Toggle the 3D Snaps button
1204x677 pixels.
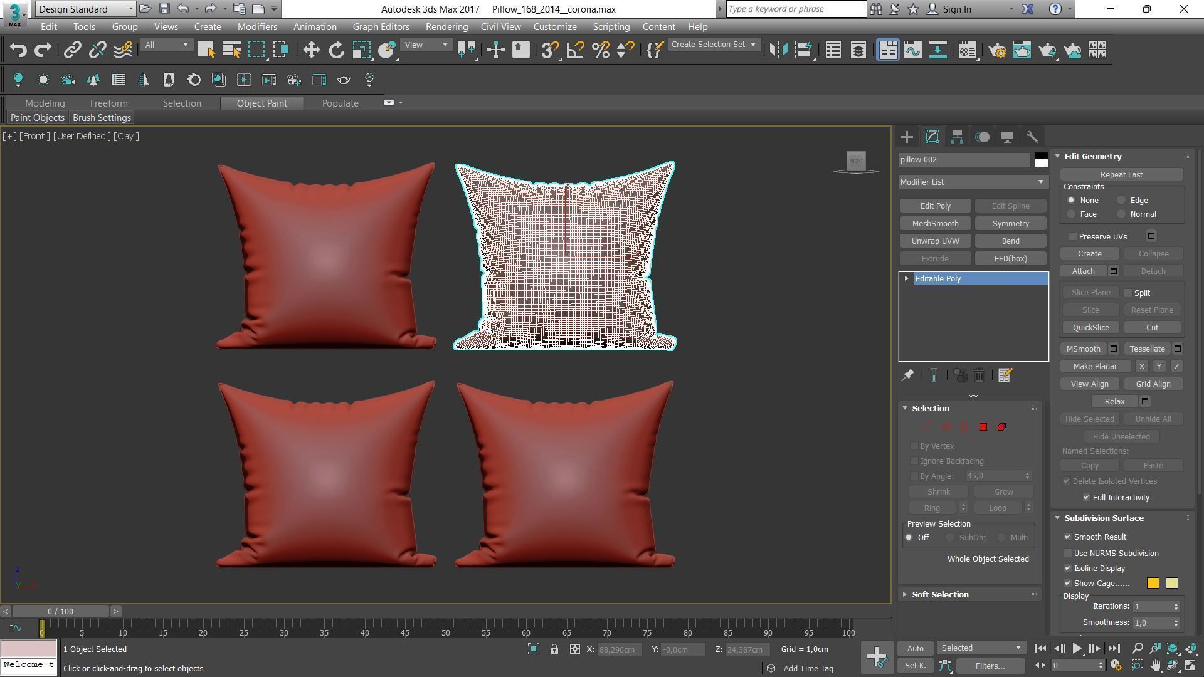tap(549, 50)
